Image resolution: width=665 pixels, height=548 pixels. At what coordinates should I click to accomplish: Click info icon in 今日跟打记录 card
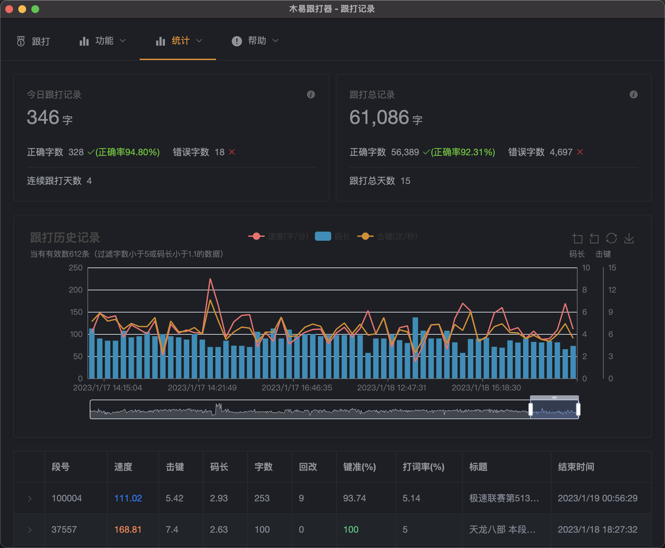coord(311,95)
